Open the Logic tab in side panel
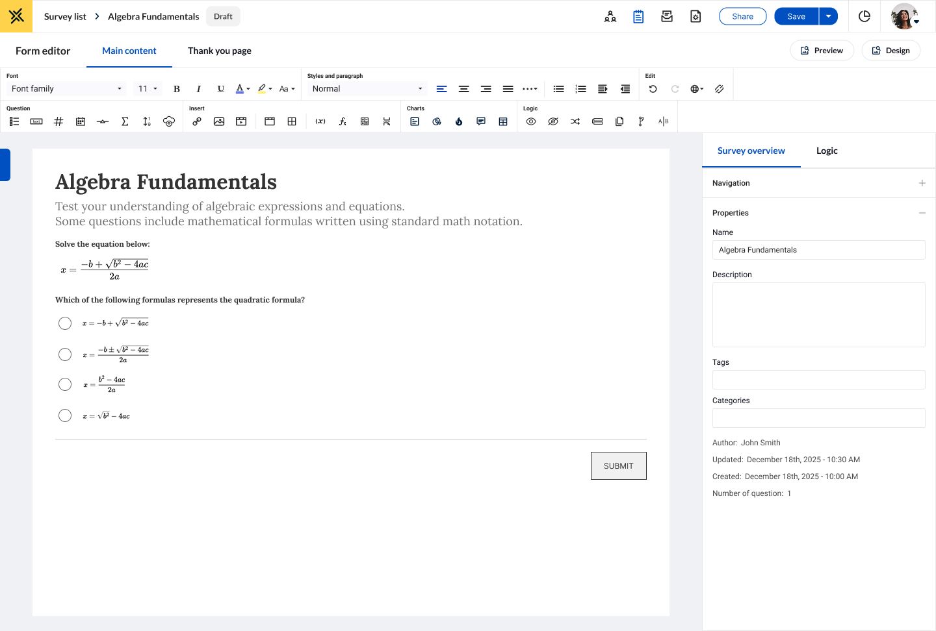936x631 pixels. [827, 151]
